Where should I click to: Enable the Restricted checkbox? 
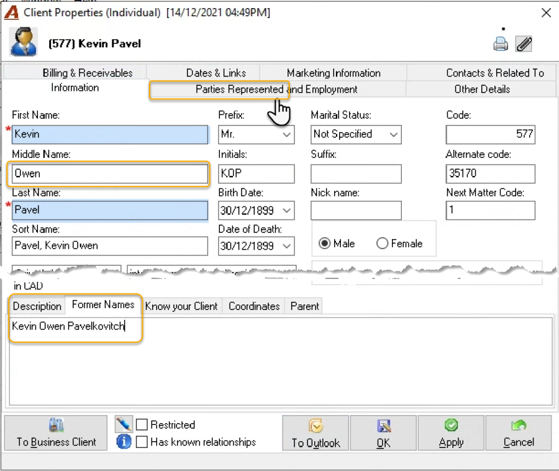click(142, 424)
